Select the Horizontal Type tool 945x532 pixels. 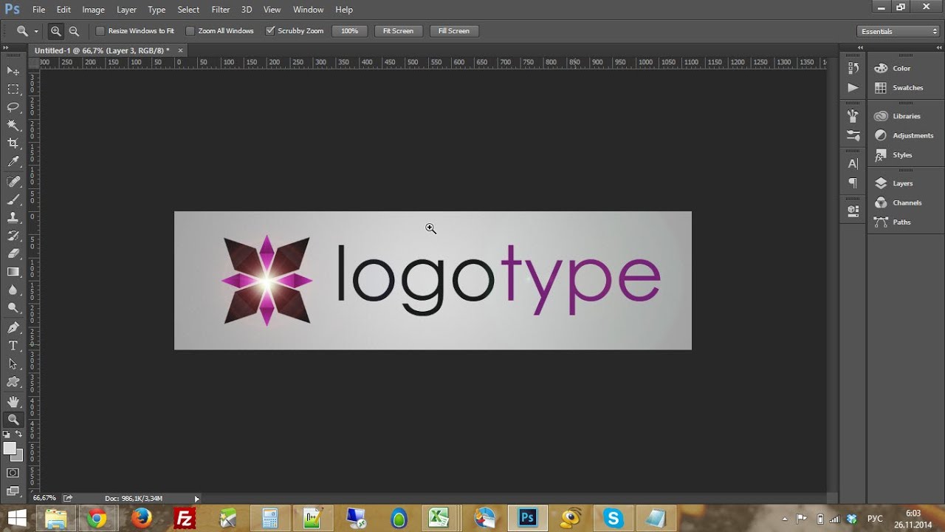click(x=13, y=346)
